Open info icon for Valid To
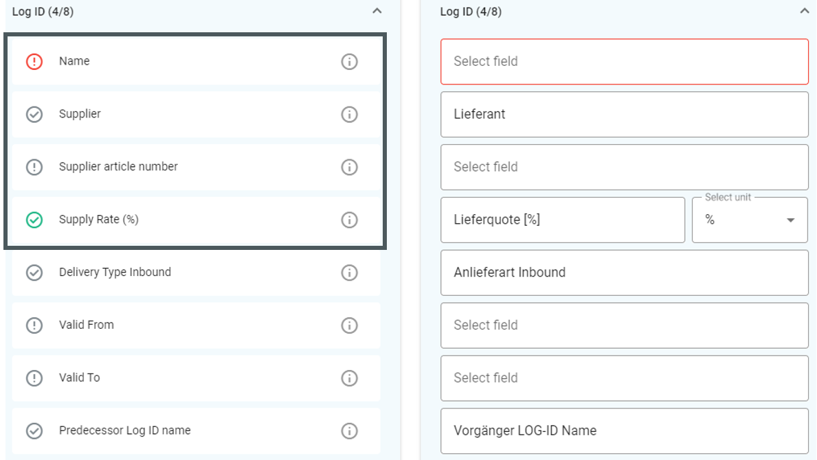Viewport: 817px width, 460px height. coord(349,378)
